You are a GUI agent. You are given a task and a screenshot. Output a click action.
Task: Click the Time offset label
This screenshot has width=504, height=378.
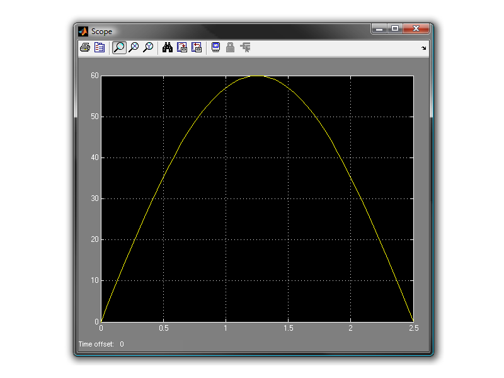96,344
